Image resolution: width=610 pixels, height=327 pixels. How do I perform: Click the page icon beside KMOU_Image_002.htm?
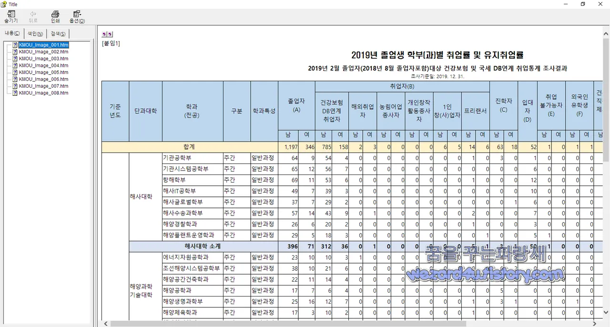[x=15, y=51]
